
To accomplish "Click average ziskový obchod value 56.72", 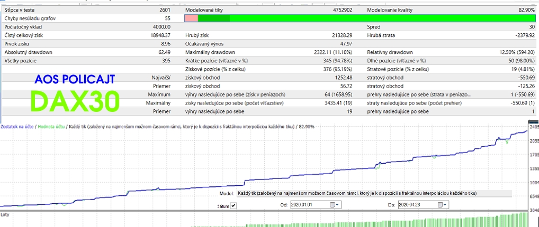I will pos(346,86).
